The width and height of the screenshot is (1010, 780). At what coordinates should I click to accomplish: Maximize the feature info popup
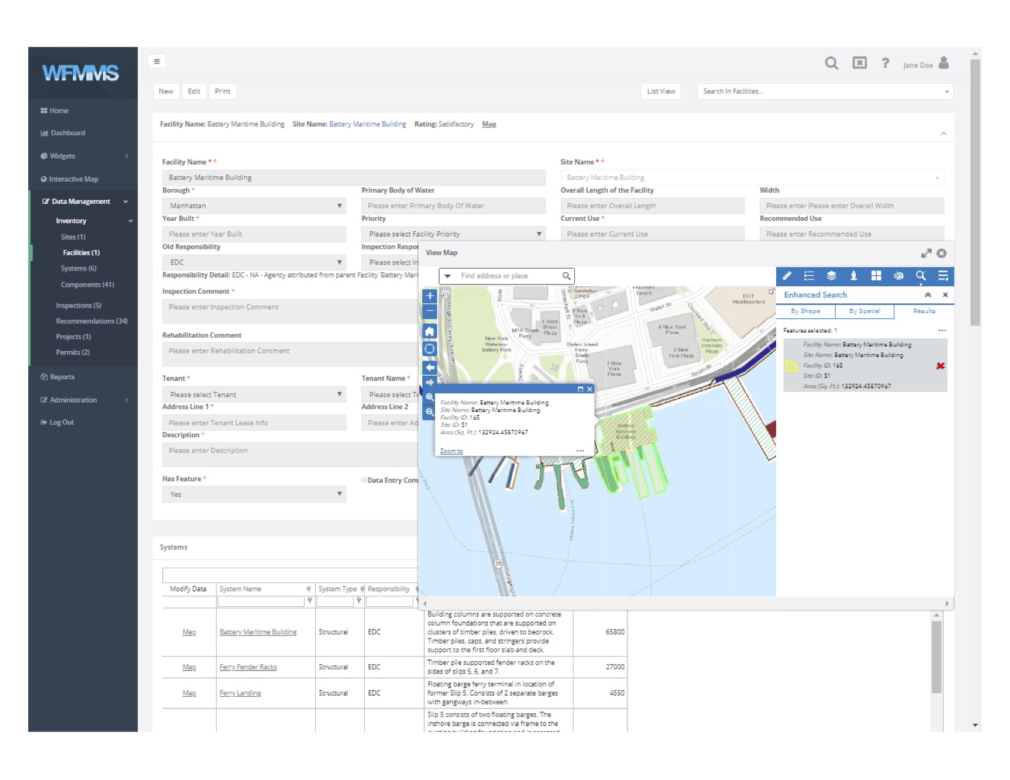[580, 389]
